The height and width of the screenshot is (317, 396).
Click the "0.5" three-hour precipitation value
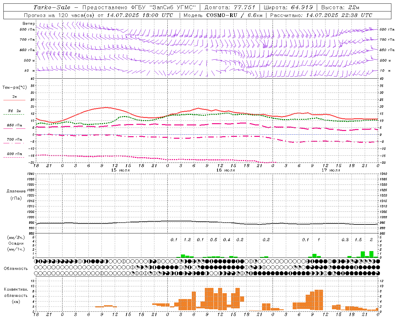(213, 240)
